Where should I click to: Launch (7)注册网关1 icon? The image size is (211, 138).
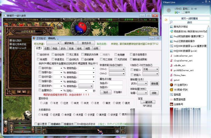click(171, 85)
